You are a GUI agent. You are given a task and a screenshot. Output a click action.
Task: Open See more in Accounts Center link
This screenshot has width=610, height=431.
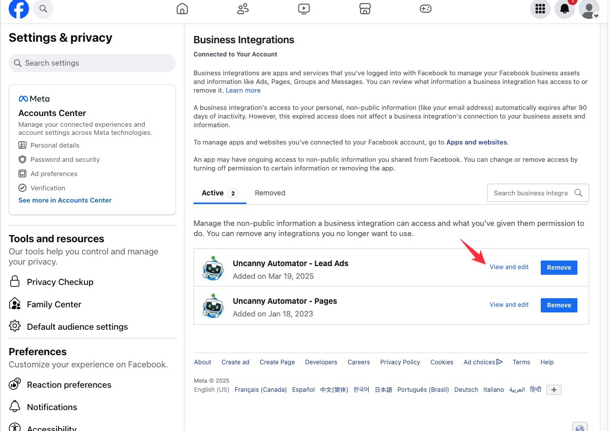click(x=65, y=200)
